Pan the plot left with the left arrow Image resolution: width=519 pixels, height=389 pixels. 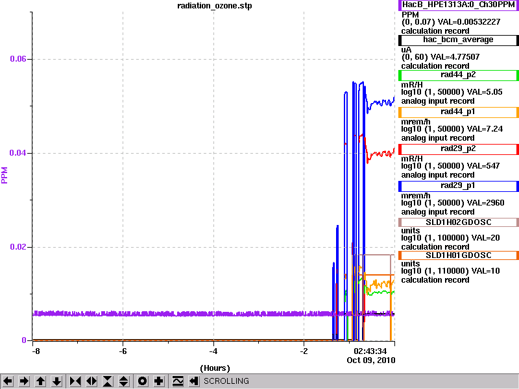click(8, 381)
